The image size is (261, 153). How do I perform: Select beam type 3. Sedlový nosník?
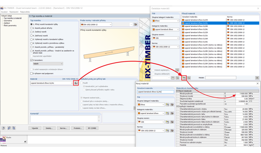[31, 32]
